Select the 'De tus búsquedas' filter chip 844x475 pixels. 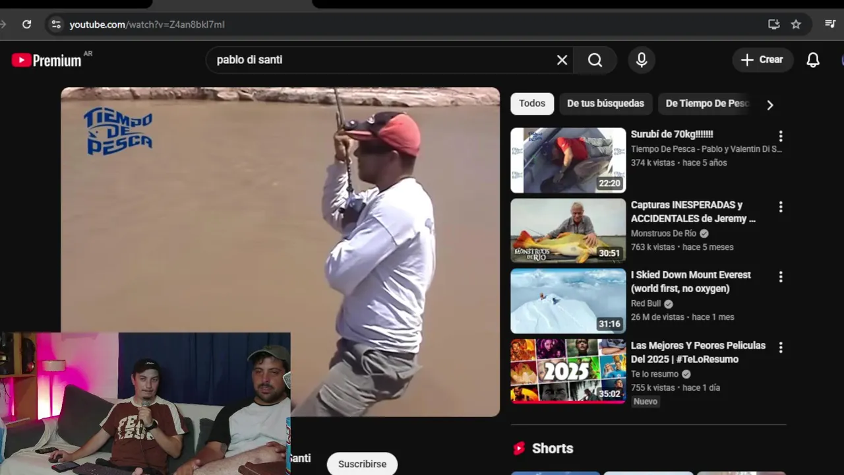click(x=605, y=104)
